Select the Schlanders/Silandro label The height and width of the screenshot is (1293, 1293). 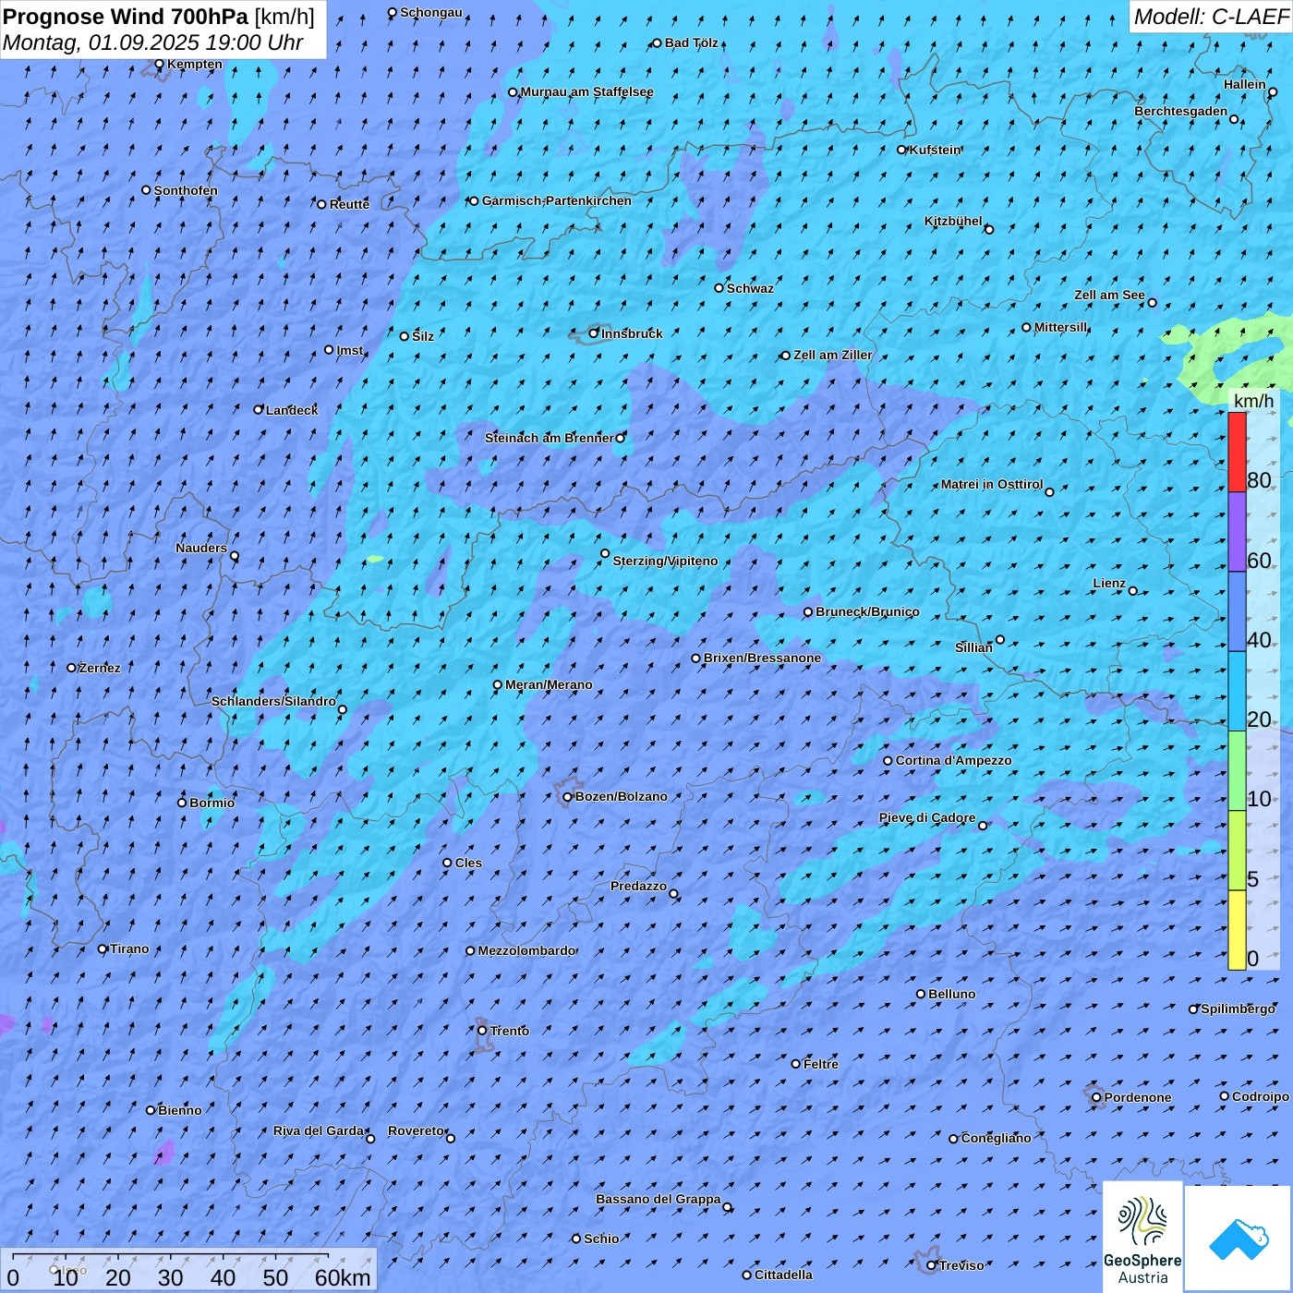pos(273,701)
